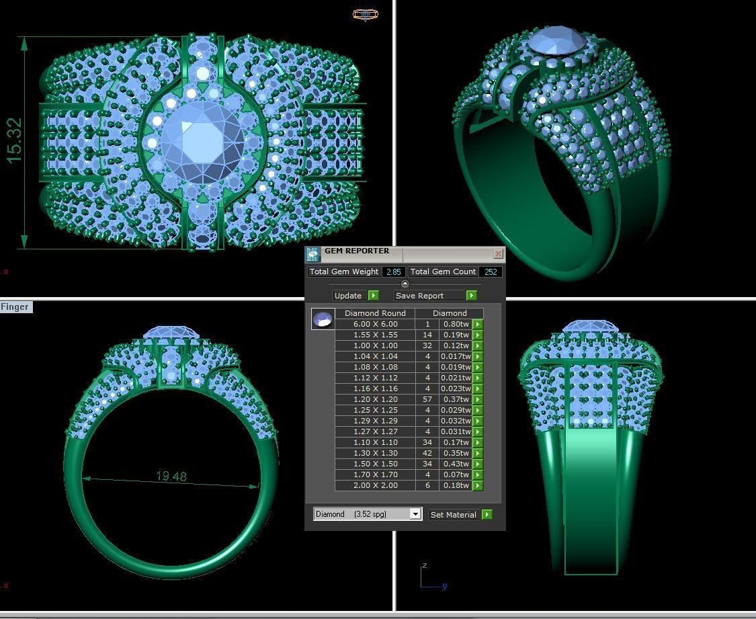This screenshot has height=619, width=756.
Task: Click the 0.43tw weight cell
Action: [455, 464]
